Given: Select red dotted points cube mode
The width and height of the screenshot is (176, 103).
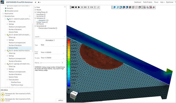Looking at the screenshot, I should pos(136,7).
